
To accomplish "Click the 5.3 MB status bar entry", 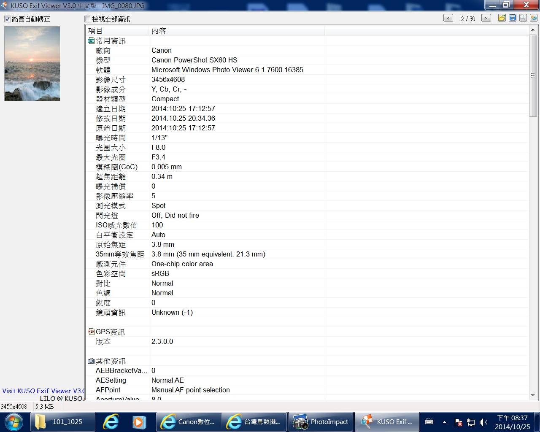I will 44,407.
